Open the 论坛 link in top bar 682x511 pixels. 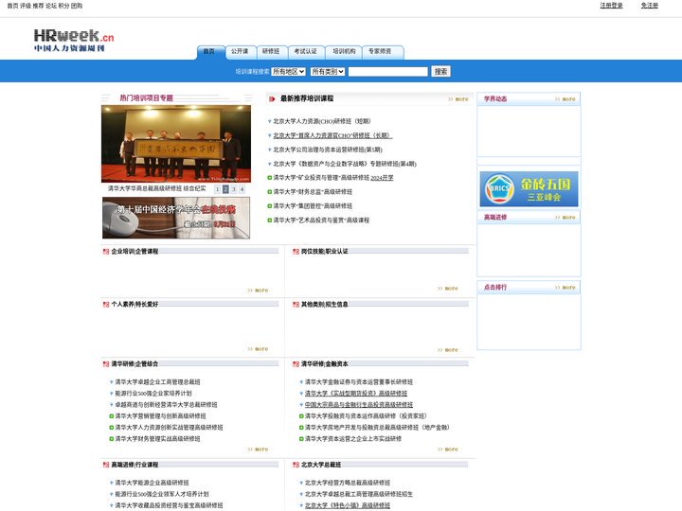pos(51,6)
